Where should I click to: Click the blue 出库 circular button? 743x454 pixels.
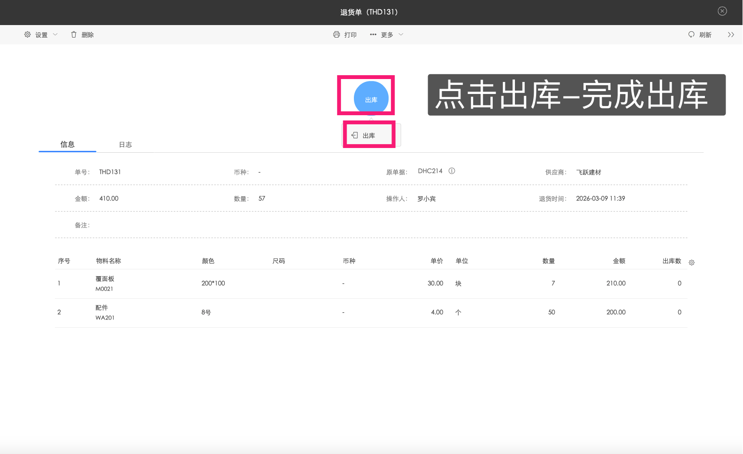371,98
